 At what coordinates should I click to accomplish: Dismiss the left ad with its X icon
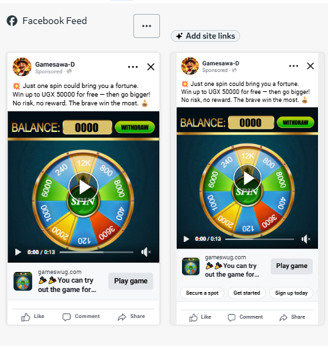(x=151, y=67)
